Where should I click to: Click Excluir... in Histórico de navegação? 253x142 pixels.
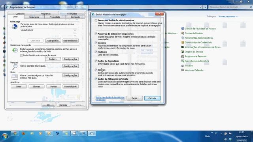click(53, 59)
